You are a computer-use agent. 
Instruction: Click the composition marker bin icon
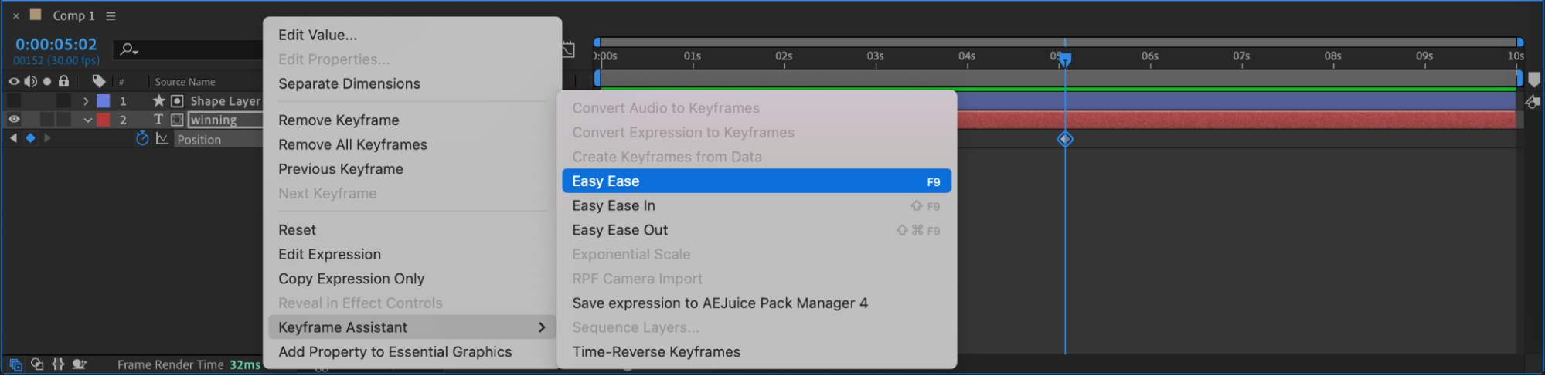(x=1534, y=80)
